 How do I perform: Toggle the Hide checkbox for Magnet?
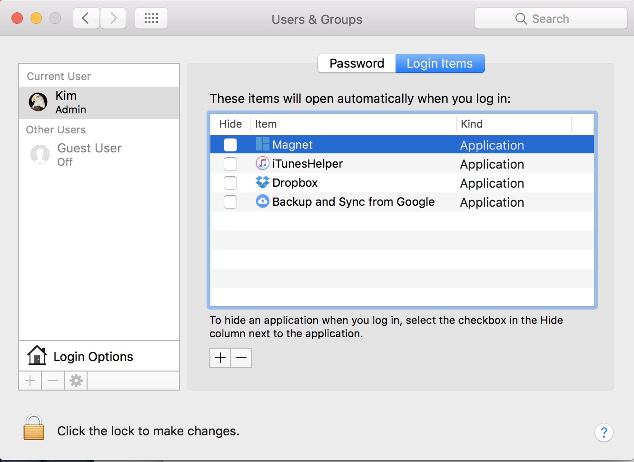tap(230, 145)
